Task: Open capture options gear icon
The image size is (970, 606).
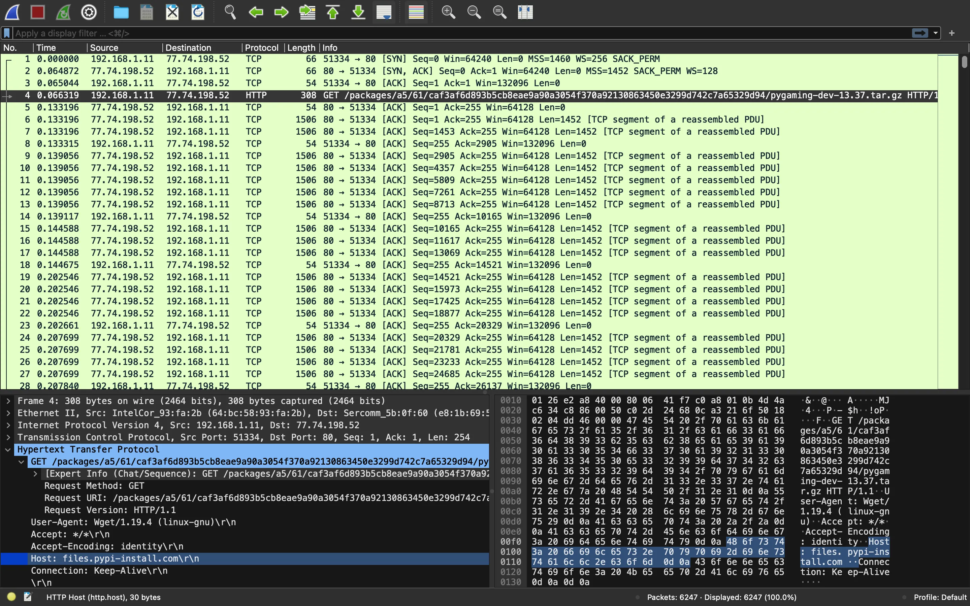Action: [89, 12]
